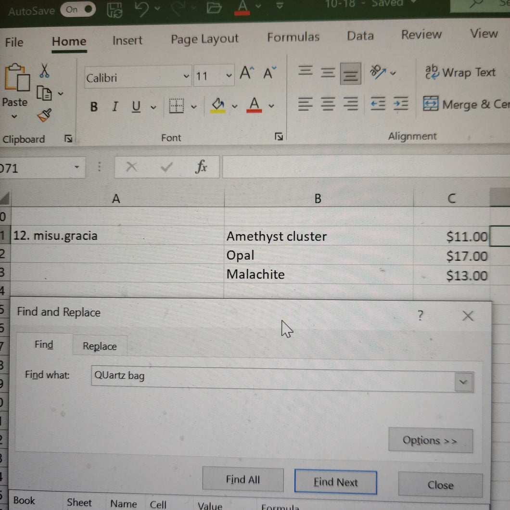Screen dimensions: 510x510
Task: Click the Increase Font Size icon
Action: (247, 73)
